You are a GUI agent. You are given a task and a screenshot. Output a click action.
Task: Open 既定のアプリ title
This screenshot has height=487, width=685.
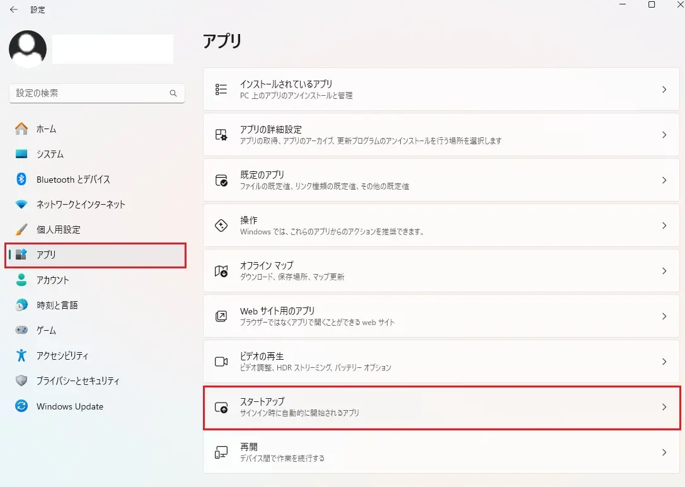click(x=262, y=175)
